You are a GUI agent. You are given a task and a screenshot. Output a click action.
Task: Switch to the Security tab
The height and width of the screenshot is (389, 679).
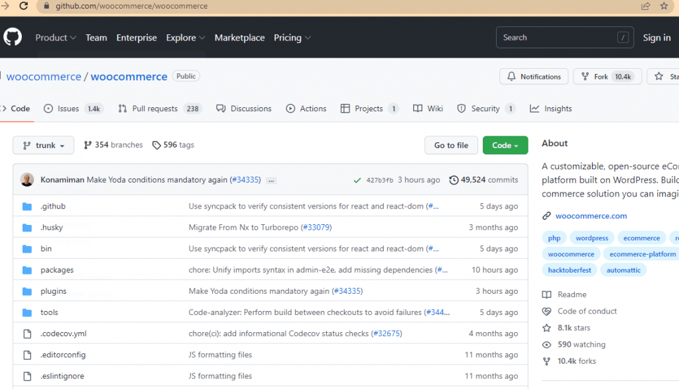(x=486, y=108)
